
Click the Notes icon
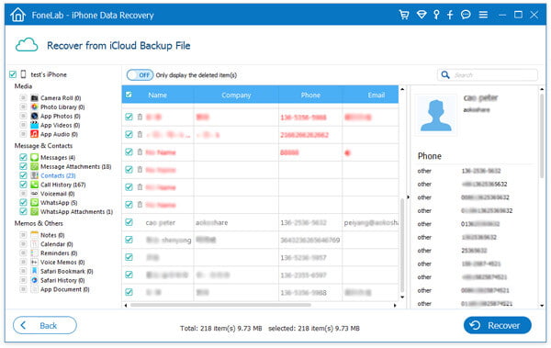point(35,235)
